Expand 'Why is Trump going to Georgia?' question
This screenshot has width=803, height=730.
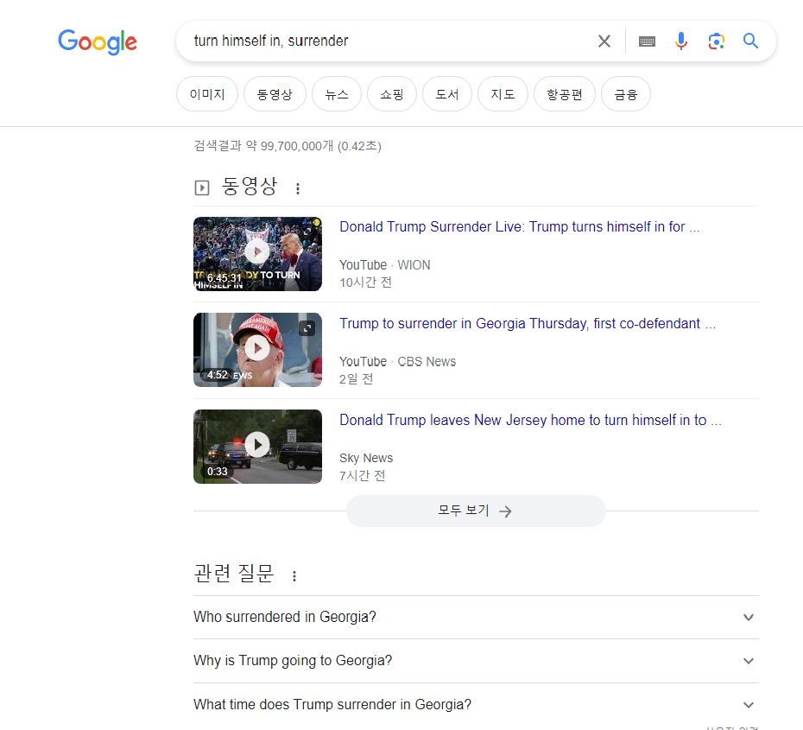(x=476, y=661)
